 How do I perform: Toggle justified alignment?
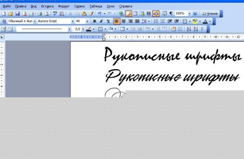pyautogui.click(x=137, y=21)
